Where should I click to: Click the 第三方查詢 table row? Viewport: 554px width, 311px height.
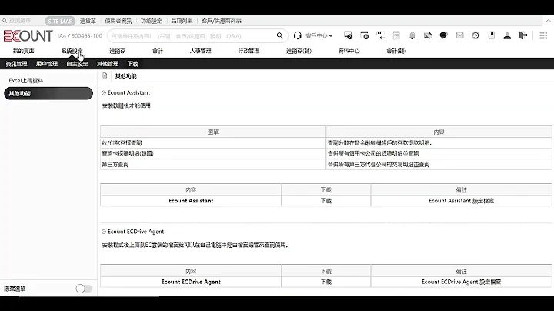[325, 164]
